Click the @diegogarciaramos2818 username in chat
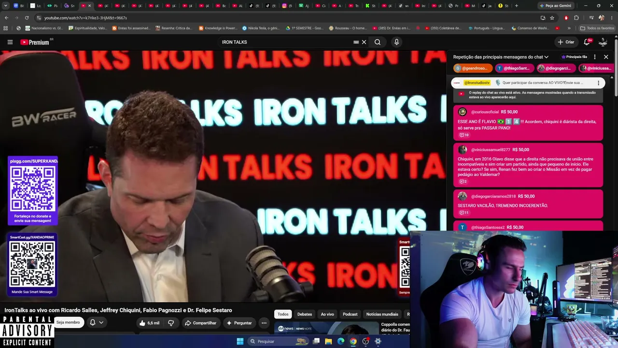This screenshot has width=618, height=348. click(493, 196)
